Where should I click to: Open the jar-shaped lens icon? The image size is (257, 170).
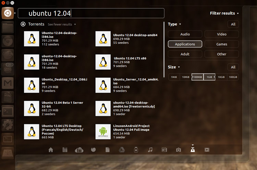(x=136, y=150)
